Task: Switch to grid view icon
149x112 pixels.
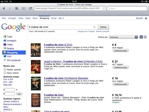Action: click(x=145, y=37)
